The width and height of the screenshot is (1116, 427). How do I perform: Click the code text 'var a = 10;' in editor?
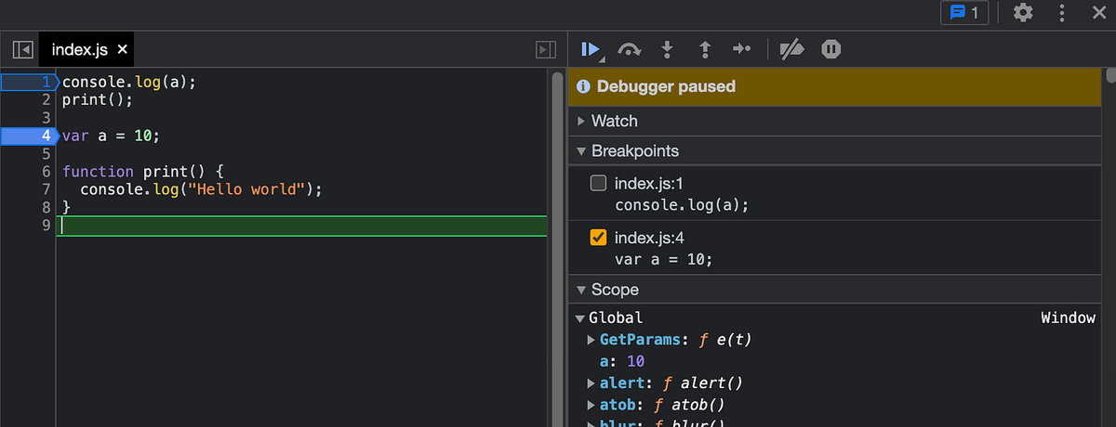click(111, 136)
